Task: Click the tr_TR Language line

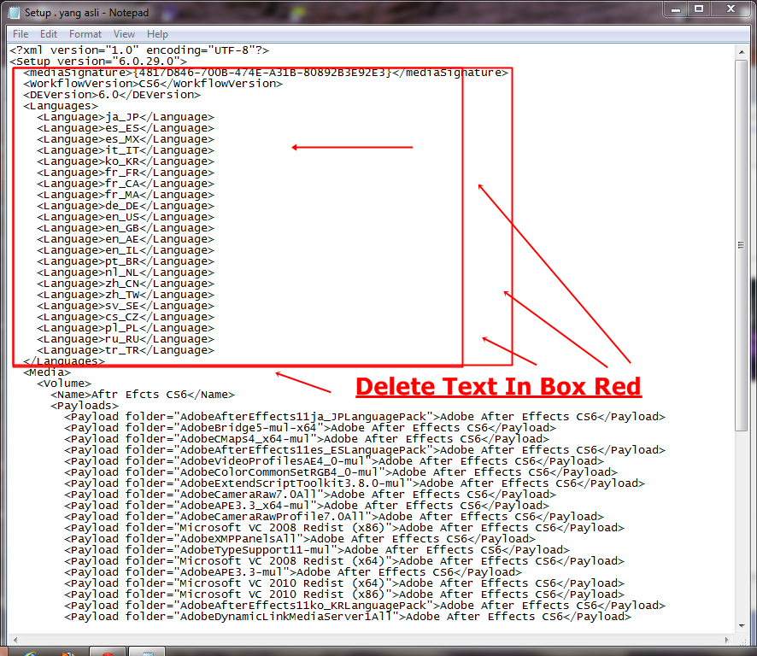Action: tap(125, 350)
